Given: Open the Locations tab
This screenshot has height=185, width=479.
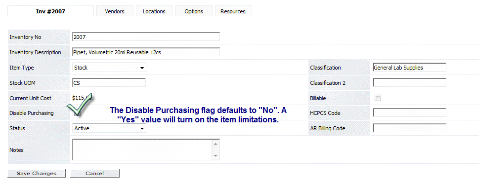Looking at the screenshot, I should click(154, 11).
